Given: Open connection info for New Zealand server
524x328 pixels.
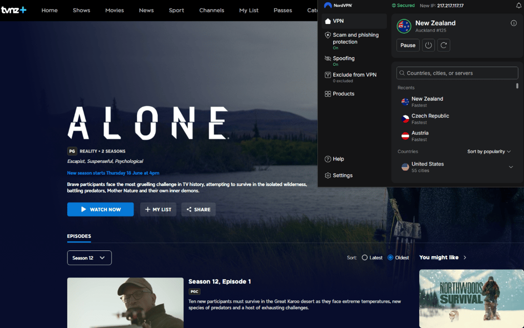Looking at the screenshot, I should 514,23.
